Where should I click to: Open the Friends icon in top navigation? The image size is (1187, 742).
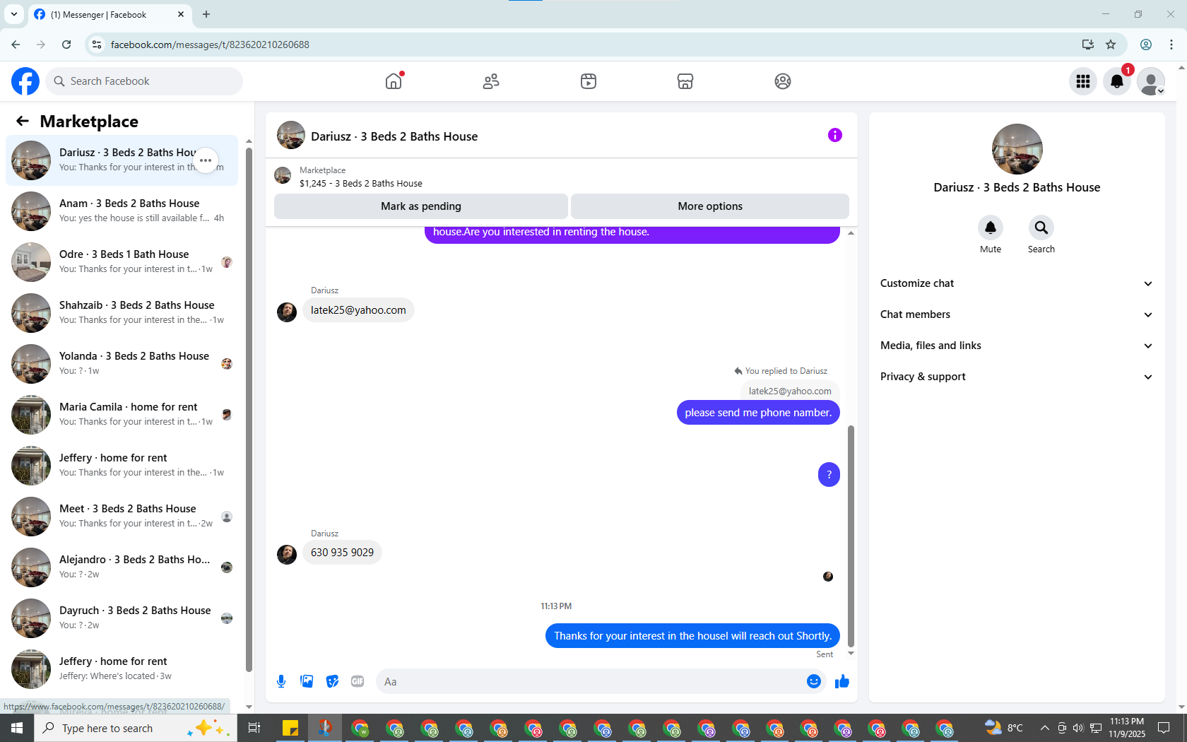click(491, 81)
